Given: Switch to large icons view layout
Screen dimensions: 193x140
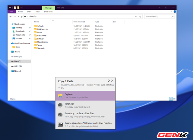Looking at the screenshot, I should [174, 99].
